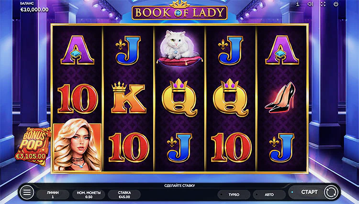Viewport: 359px width, 204px height.
Task: Click the power exit icon
Action: (336, 4)
